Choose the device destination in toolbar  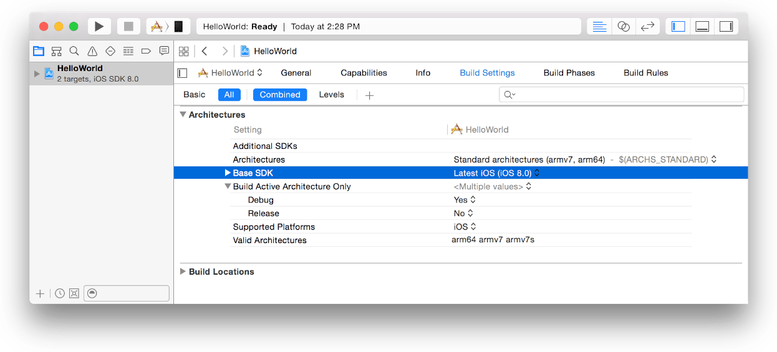pos(178,26)
